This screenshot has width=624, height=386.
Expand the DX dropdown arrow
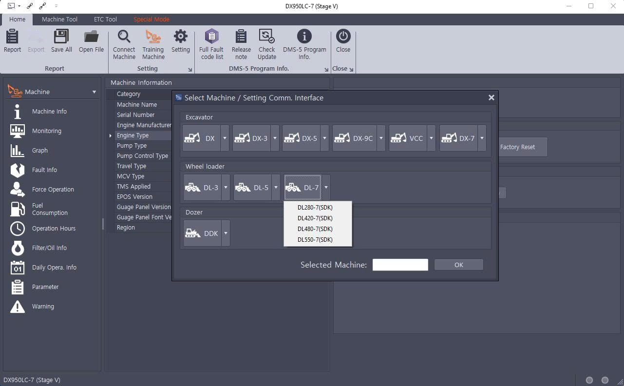[x=225, y=138]
